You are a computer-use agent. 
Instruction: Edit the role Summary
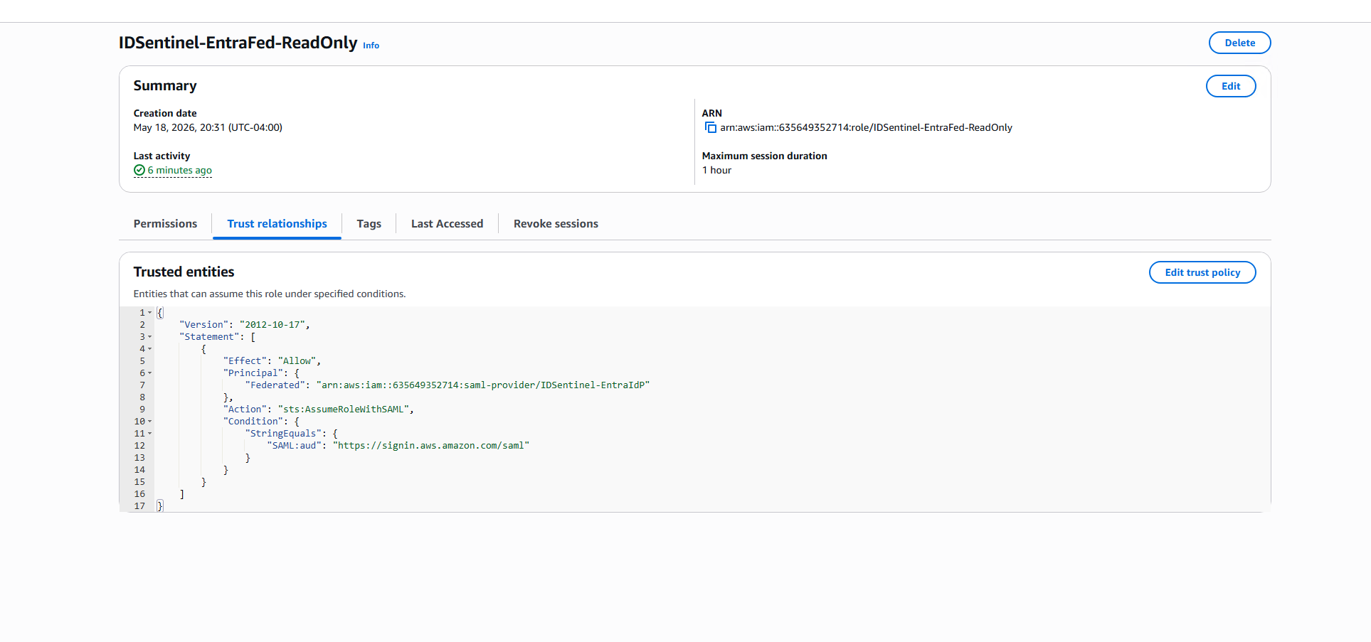pos(1231,86)
